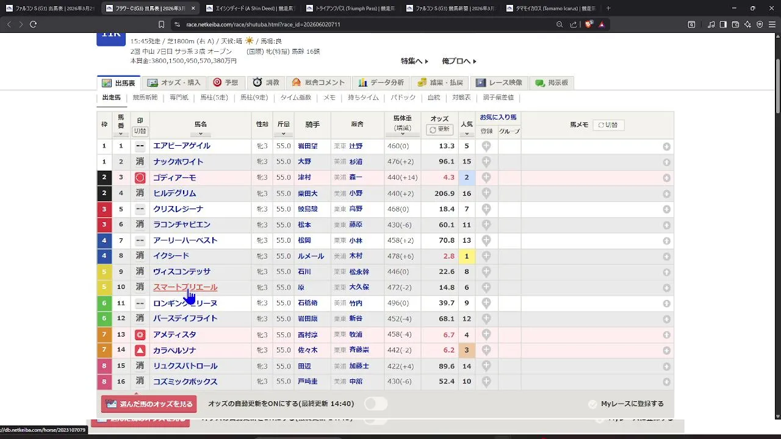
Task: Expand the 特集へ link arrow
Action: click(x=426, y=61)
